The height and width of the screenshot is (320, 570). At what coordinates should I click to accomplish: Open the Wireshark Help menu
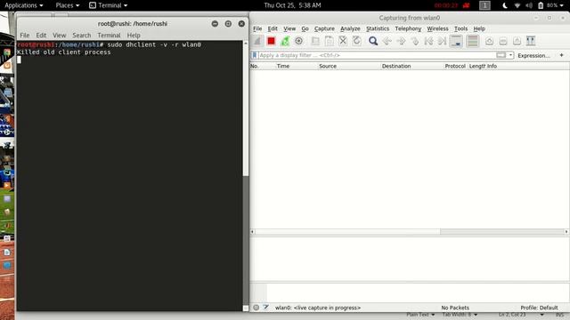479,28
